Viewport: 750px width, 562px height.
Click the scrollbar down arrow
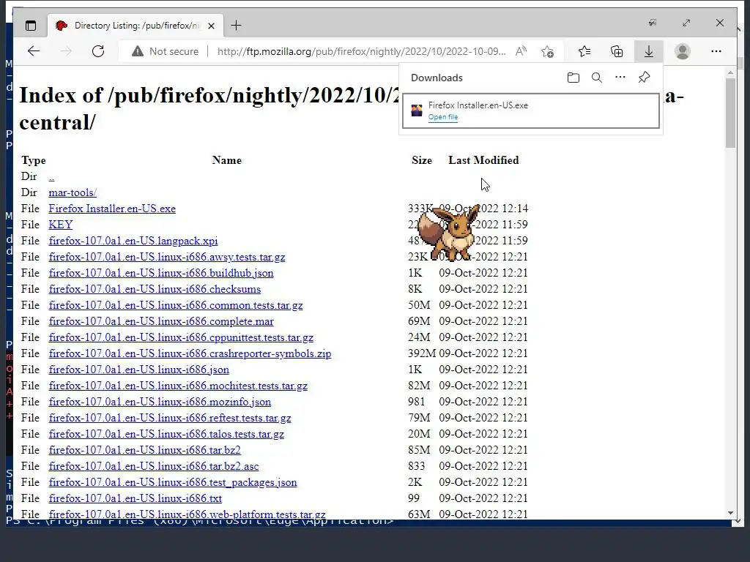coord(730,513)
